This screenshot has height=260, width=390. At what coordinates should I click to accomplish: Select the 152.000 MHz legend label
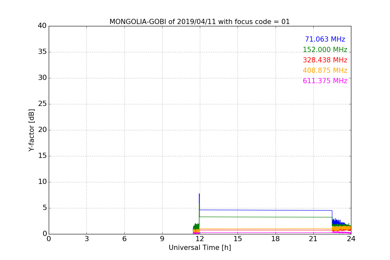pos(325,50)
